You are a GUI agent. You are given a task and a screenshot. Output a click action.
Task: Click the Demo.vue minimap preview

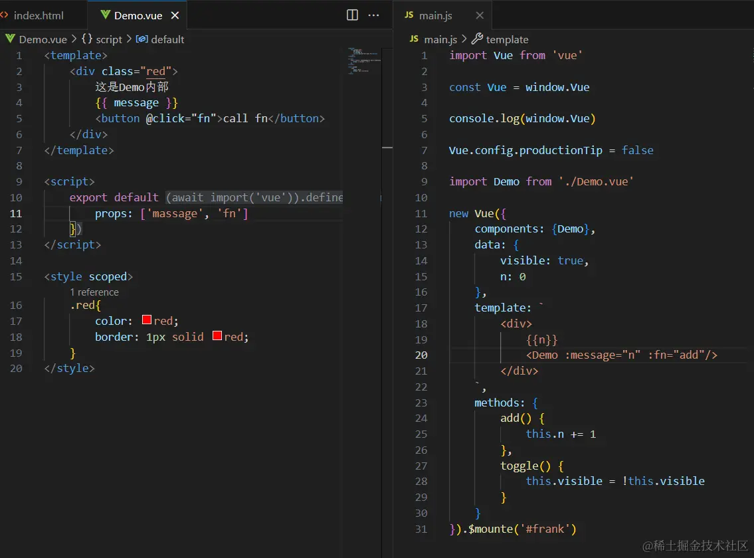pyautogui.click(x=364, y=60)
